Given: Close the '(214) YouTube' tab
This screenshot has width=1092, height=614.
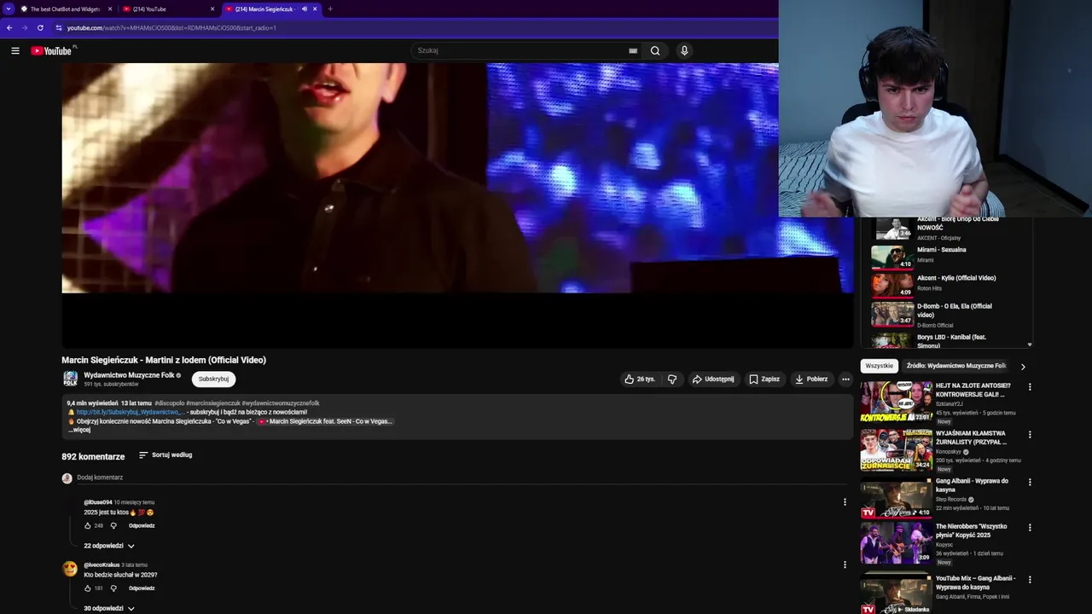Looking at the screenshot, I should pyautogui.click(x=212, y=9).
